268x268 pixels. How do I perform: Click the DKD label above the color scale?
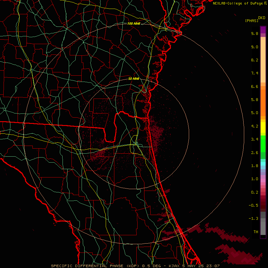(262, 18)
